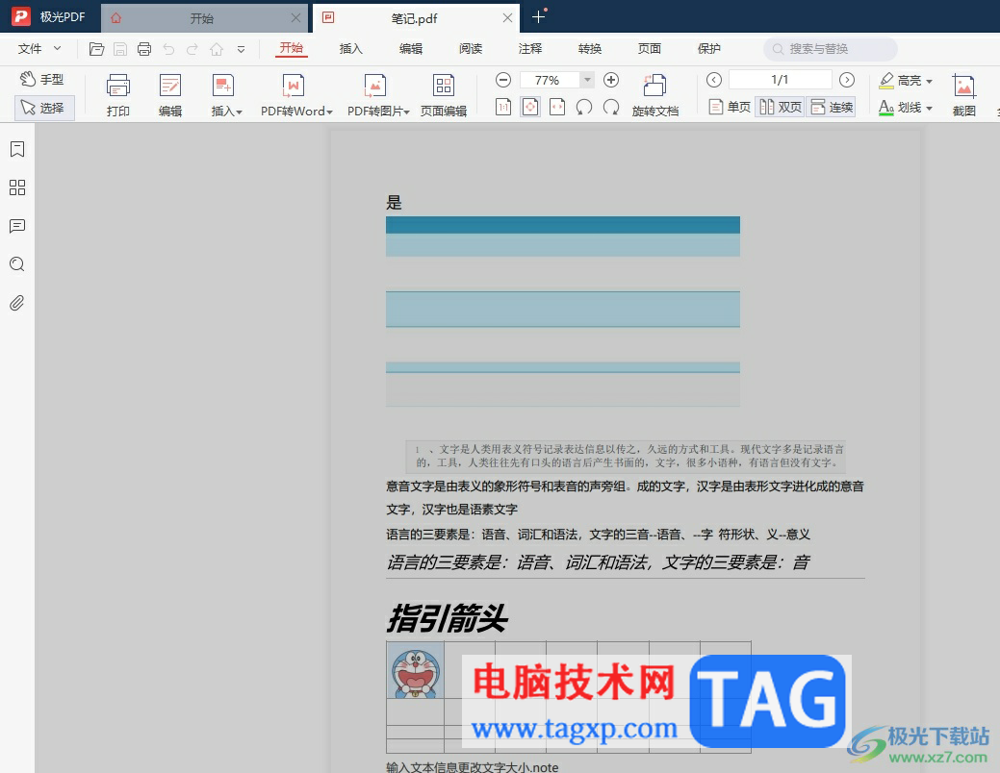1000x773 pixels.
Task: Switch to Single Page view
Action: tap(730, 107)
